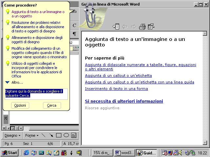Click the yellow monitor quick launch icon

pyautogui.click(x=79, y=153)
